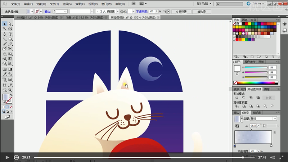This screenshot has width=288, height=162.
Task: Click the color spectrum bar
Action: point(256,83)
